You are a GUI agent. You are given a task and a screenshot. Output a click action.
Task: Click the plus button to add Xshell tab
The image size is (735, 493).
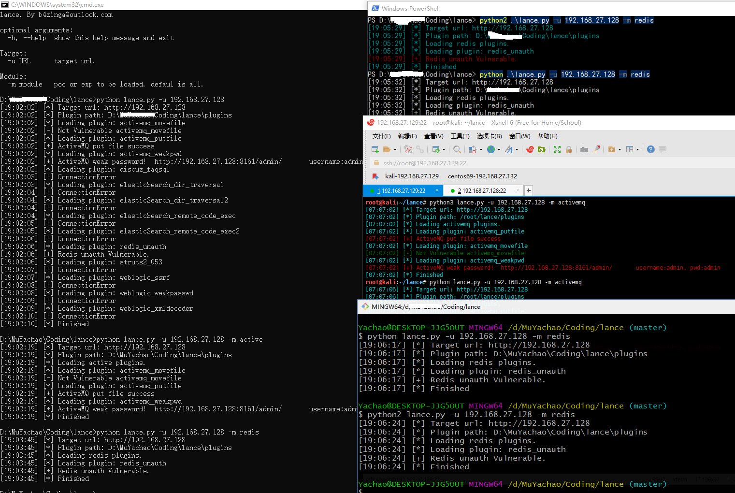(529, 190)
